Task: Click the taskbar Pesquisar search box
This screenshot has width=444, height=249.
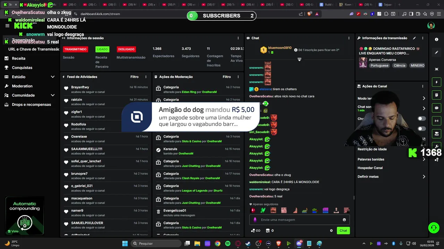Action: click(156, 243)
